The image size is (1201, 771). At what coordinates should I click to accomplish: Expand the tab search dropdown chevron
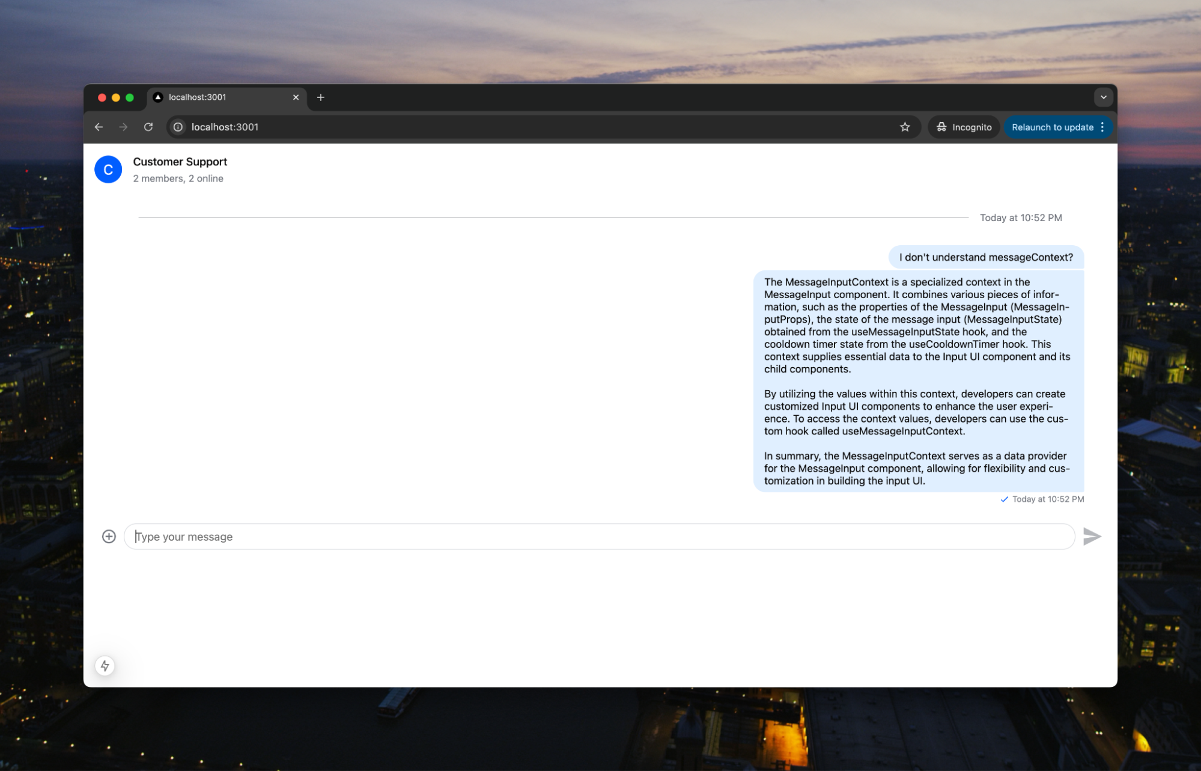click(x=1103, y=97)
